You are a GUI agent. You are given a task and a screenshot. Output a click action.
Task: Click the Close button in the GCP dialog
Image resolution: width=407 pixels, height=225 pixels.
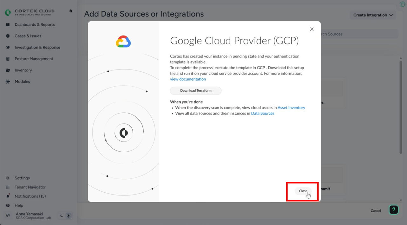click(x=303, y=191)
